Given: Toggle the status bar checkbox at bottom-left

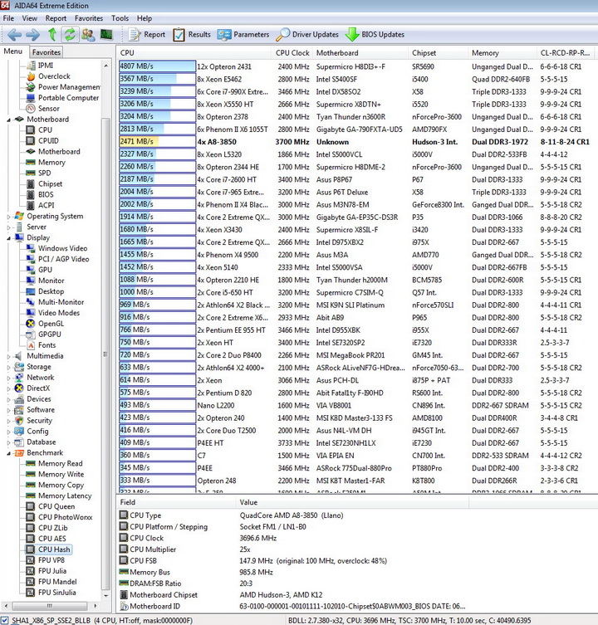Looking at the screenshot, I should tap(5, 621).
